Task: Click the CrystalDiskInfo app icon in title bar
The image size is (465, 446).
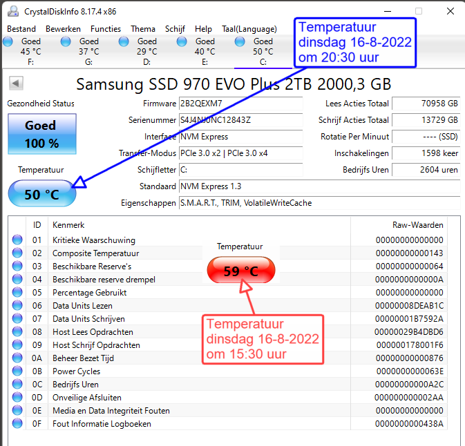Action: coord(13,11)
